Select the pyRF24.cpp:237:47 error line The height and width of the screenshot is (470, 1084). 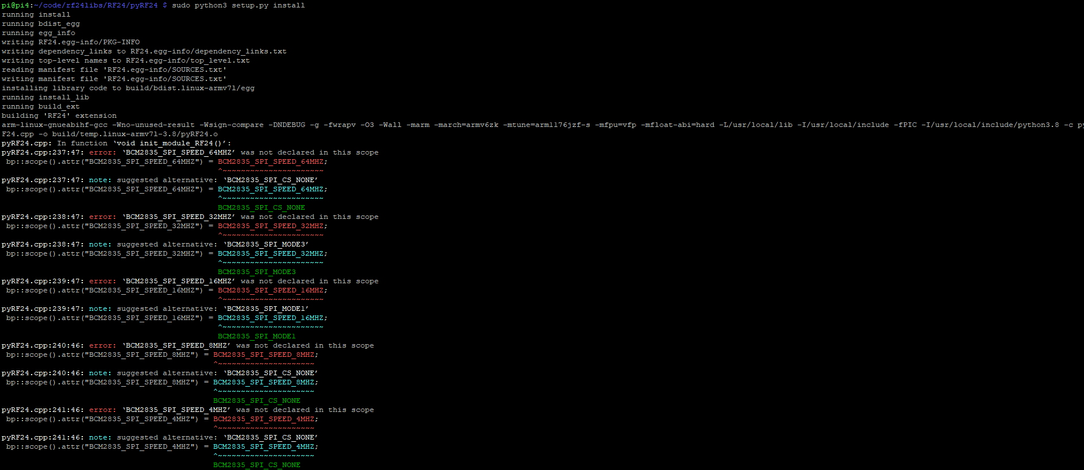pos(190,152)
